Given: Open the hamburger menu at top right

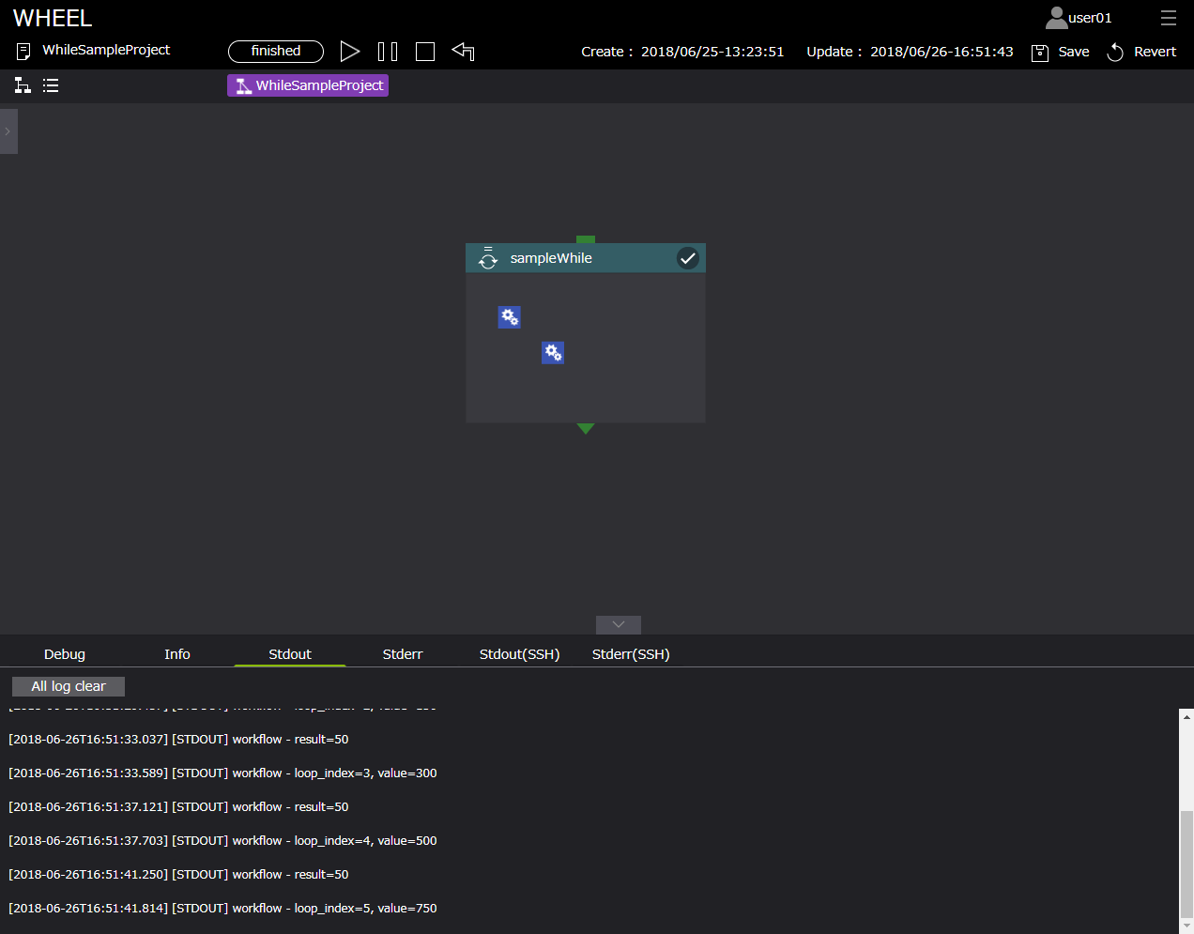Looking at the screenshot, I should [1168, 18].
